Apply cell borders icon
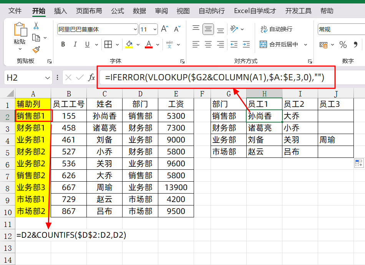 pos(108,44)
